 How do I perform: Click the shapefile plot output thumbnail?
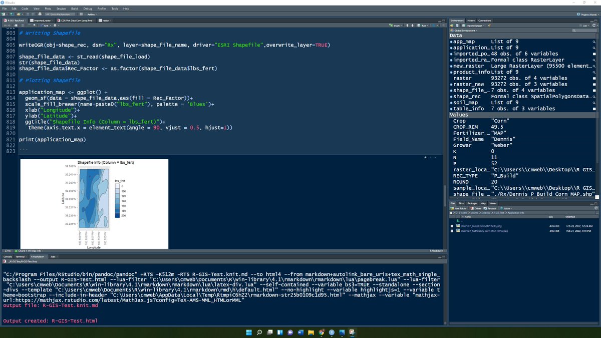click(94, 204)
